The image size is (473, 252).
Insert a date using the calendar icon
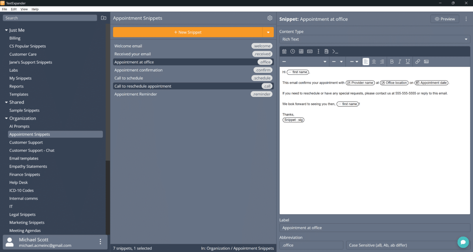pos(284,52)
